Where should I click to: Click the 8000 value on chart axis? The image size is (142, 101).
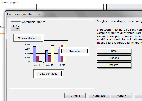(x=27, y=45)
